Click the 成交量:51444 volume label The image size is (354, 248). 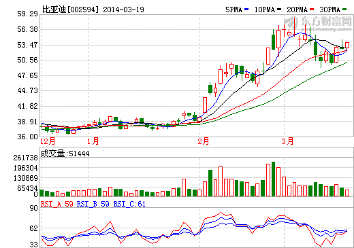[x=65, y=154]
